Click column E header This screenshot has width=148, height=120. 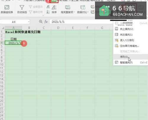73,28
